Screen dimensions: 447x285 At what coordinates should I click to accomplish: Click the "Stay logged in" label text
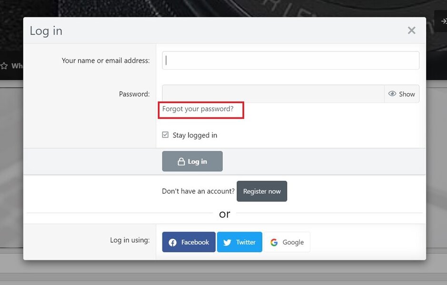(x=195, y=135)
